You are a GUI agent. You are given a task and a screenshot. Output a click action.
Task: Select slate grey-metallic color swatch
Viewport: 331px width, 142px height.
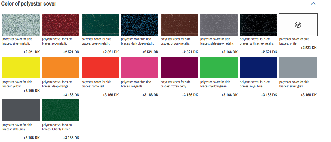coord(219,24)
